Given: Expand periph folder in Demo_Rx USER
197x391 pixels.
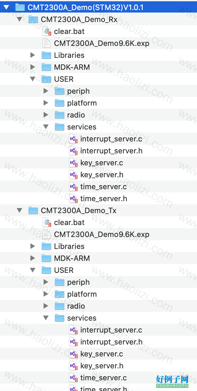Looking at the screenshot, I should click(46, 91).
